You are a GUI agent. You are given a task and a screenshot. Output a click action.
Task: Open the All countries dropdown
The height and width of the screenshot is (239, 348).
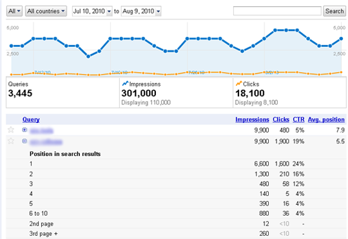click(x=46, y=11)
